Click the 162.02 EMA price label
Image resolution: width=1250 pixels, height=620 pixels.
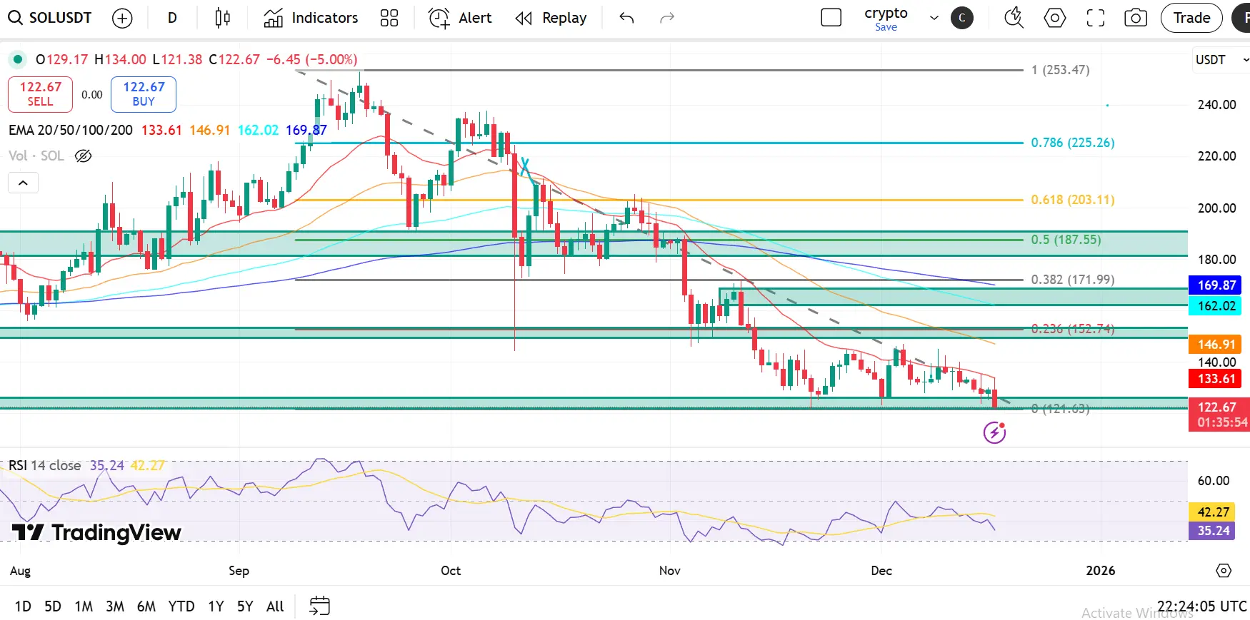pyautogui.click(x=1215, y=306)
